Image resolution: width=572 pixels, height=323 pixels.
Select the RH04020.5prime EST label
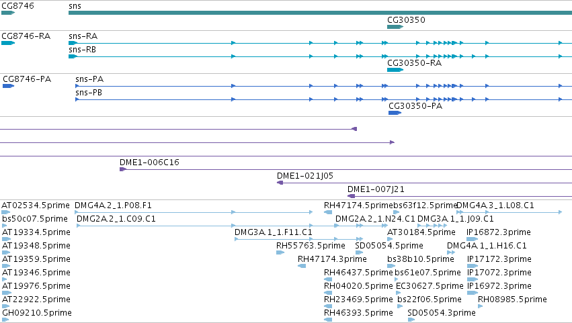coord(358,286)
